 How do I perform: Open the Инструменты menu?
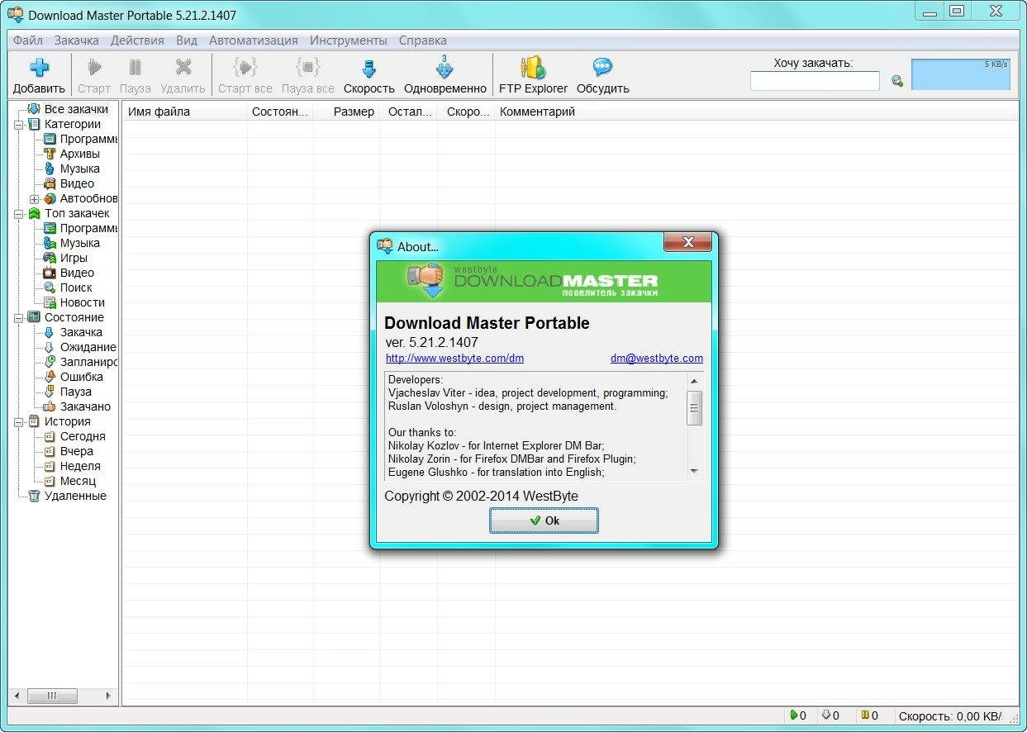tap(349, 40)
